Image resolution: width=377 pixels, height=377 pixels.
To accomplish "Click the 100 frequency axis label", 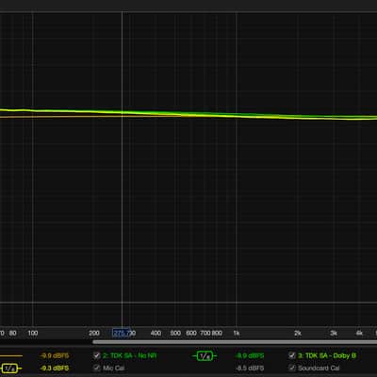I will click(33, 333).
